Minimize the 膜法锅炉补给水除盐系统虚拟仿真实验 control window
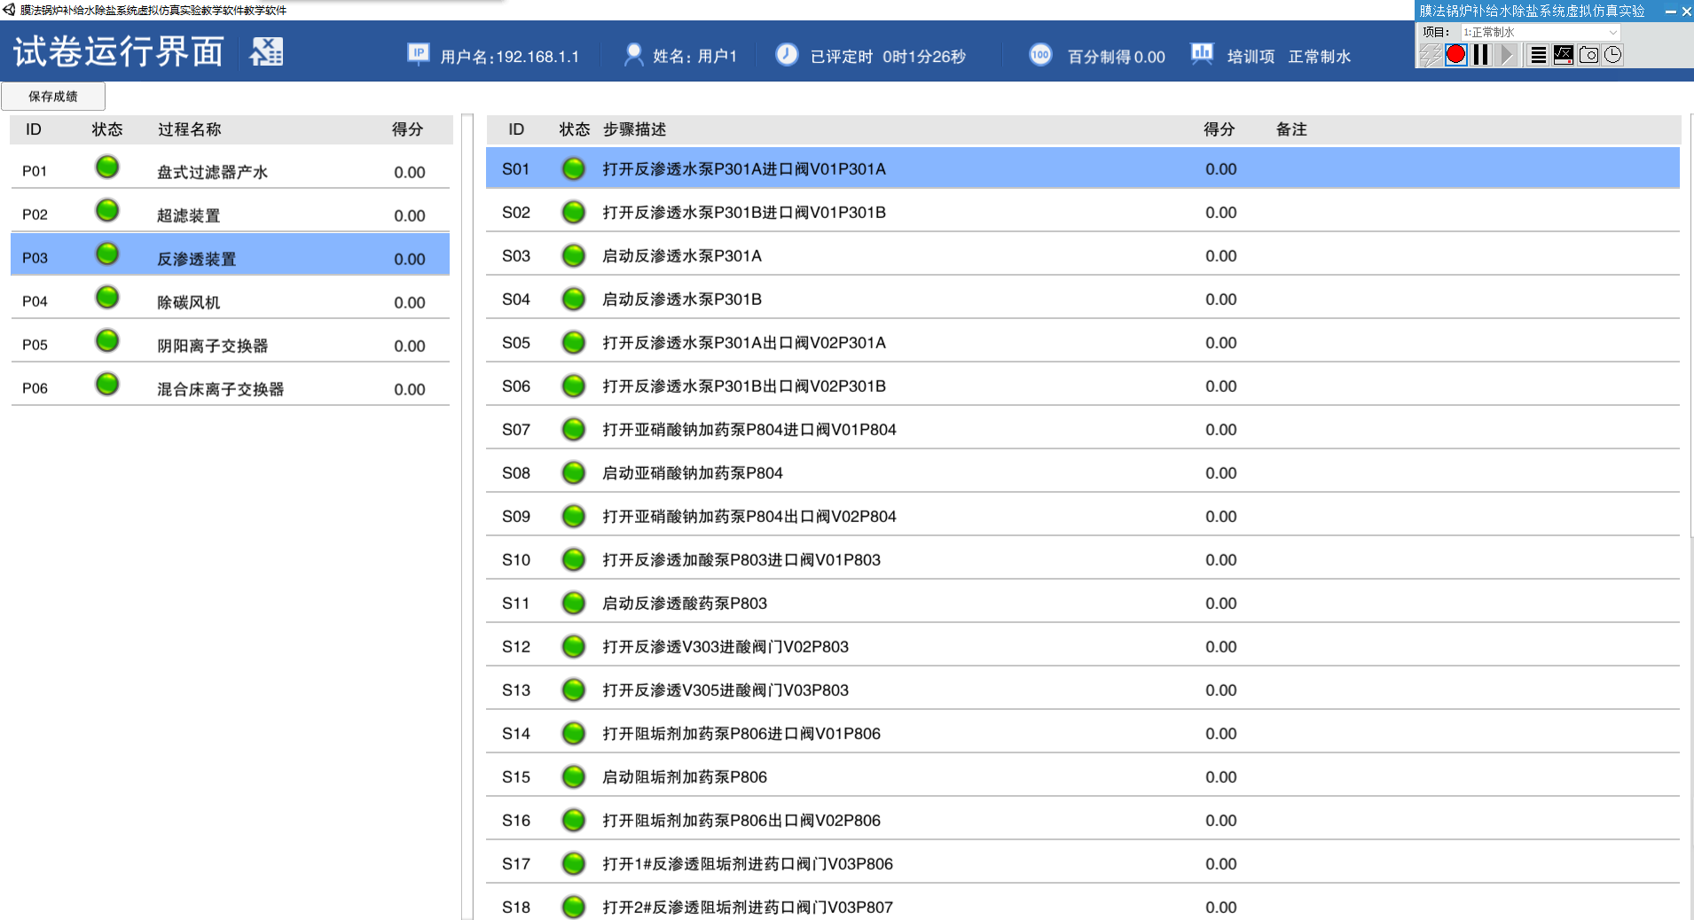The width and height of the screenshot is (1694, 920). click(1671, 12)
